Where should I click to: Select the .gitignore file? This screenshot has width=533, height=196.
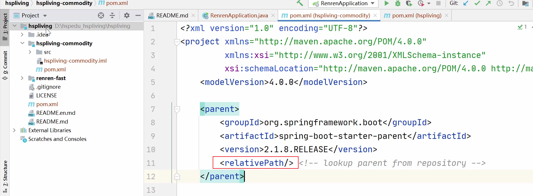point(48,87)
